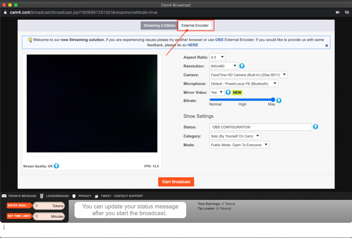The height and width of the screenshot is (238, 352).
Task: Click the Bitrate help lightbulb icon
Action: (279, 100)
